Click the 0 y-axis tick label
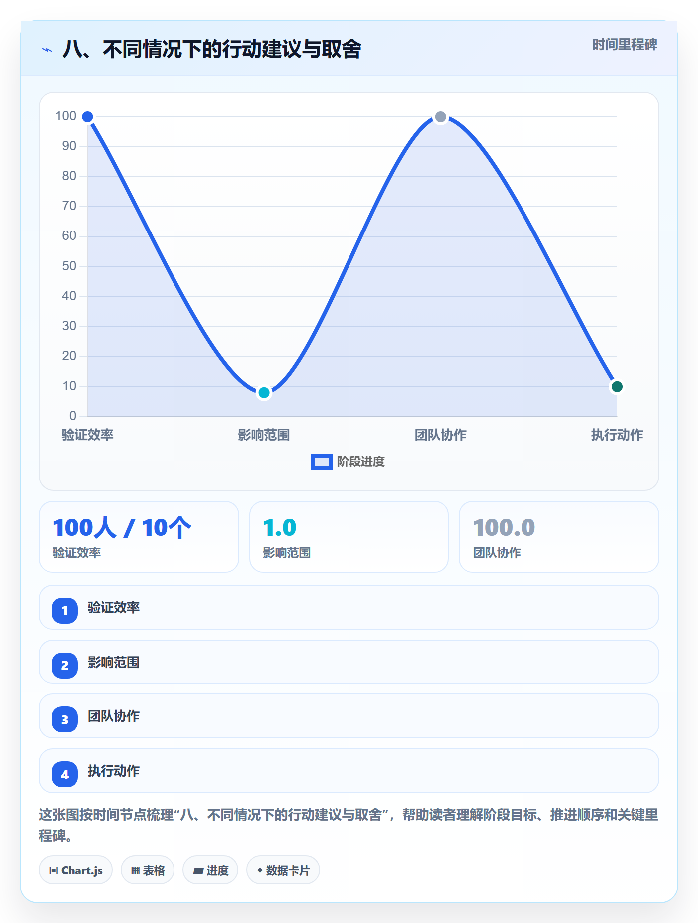Image resolution: width=698 pixels, height=923 pixels. pos(73,416)
